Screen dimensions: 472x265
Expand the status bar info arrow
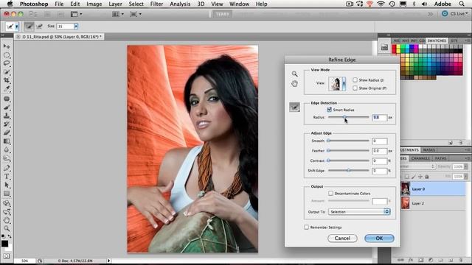(x=108, y=261)
